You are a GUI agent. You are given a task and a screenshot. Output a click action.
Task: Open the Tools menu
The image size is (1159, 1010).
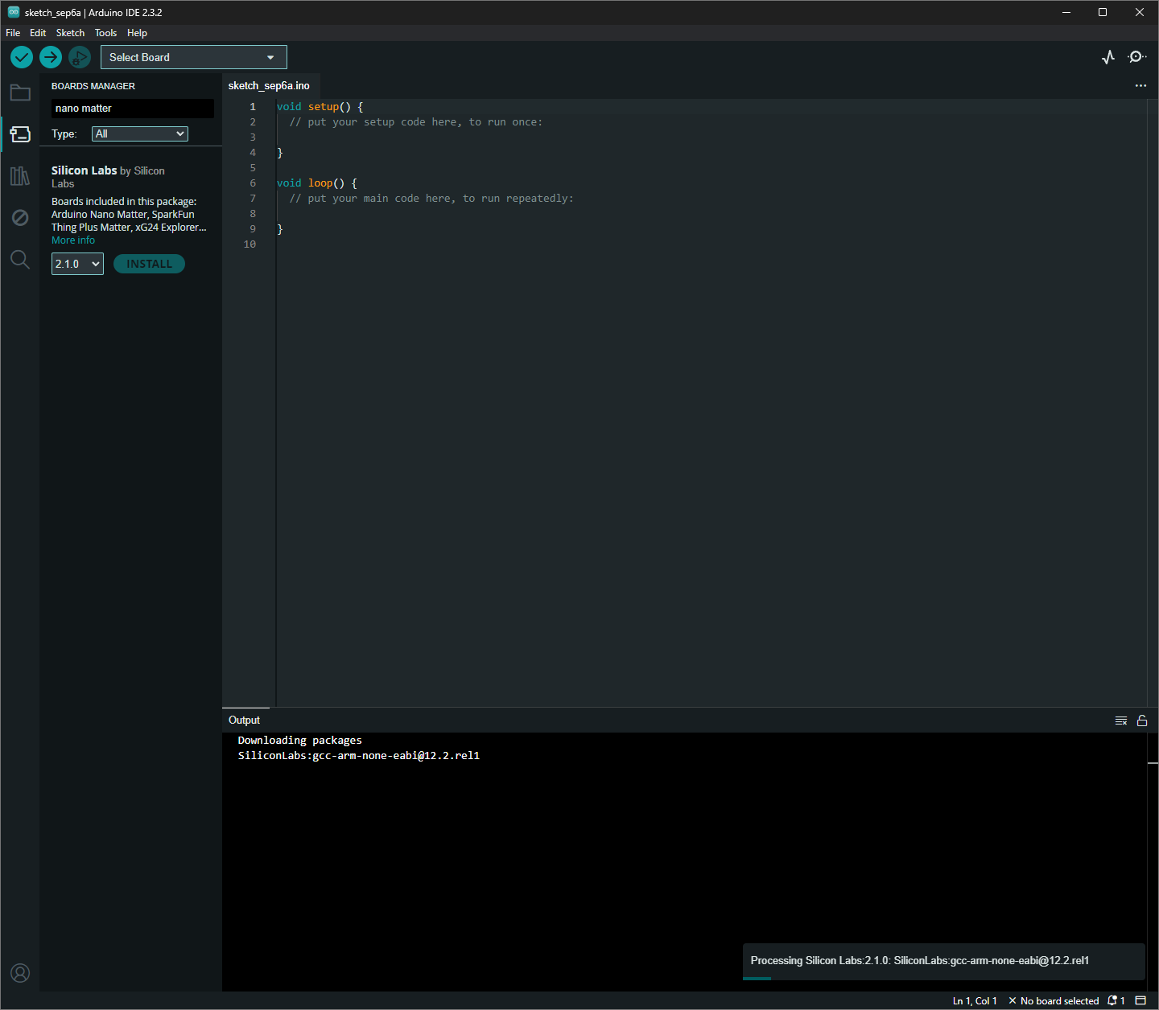[105, 33]
